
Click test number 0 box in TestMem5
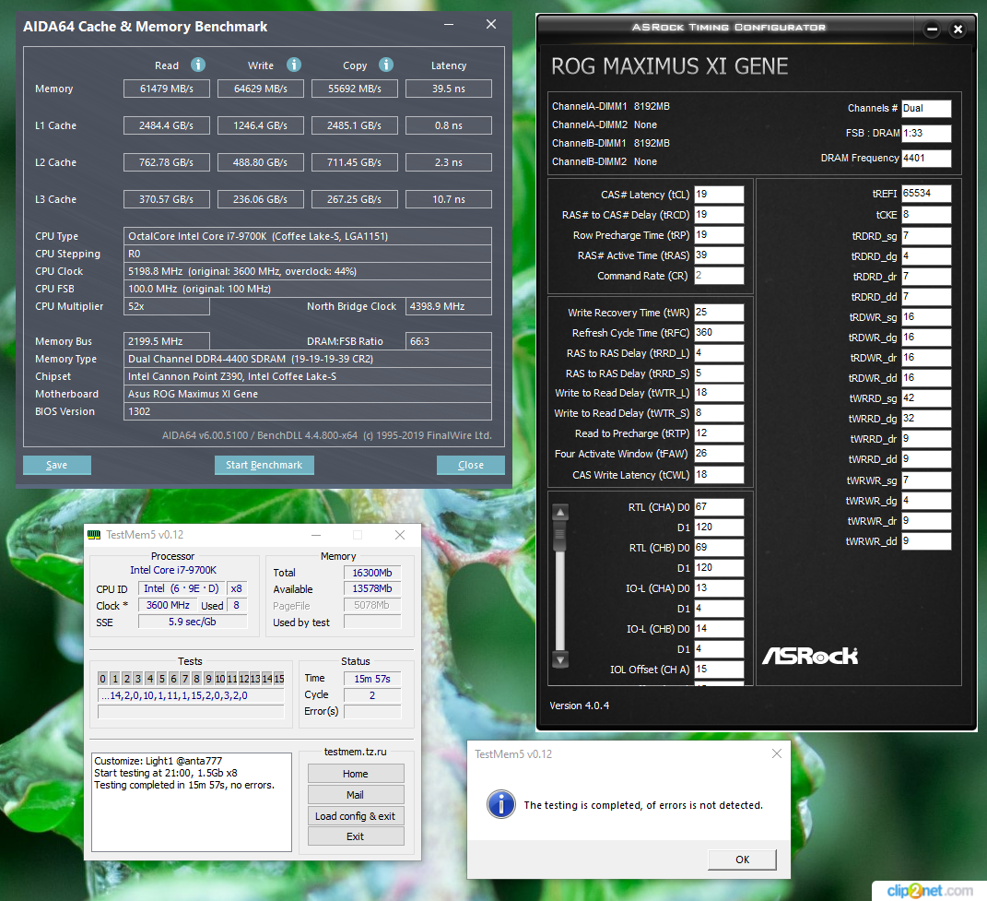(102, 679)
